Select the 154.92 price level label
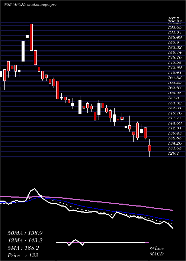This screenshot has height=261, width=186. click(x=174, y=103)
